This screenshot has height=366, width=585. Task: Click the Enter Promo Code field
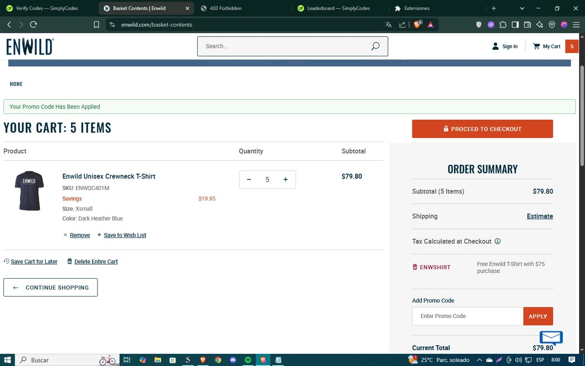click(468, 316)
